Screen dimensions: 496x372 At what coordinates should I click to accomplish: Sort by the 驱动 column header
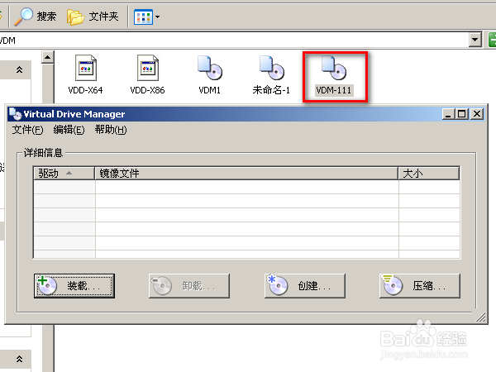click(x=64, y=174)
